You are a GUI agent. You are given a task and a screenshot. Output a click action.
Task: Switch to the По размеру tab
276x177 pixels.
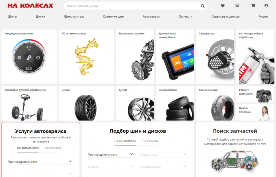click(150, 141)
